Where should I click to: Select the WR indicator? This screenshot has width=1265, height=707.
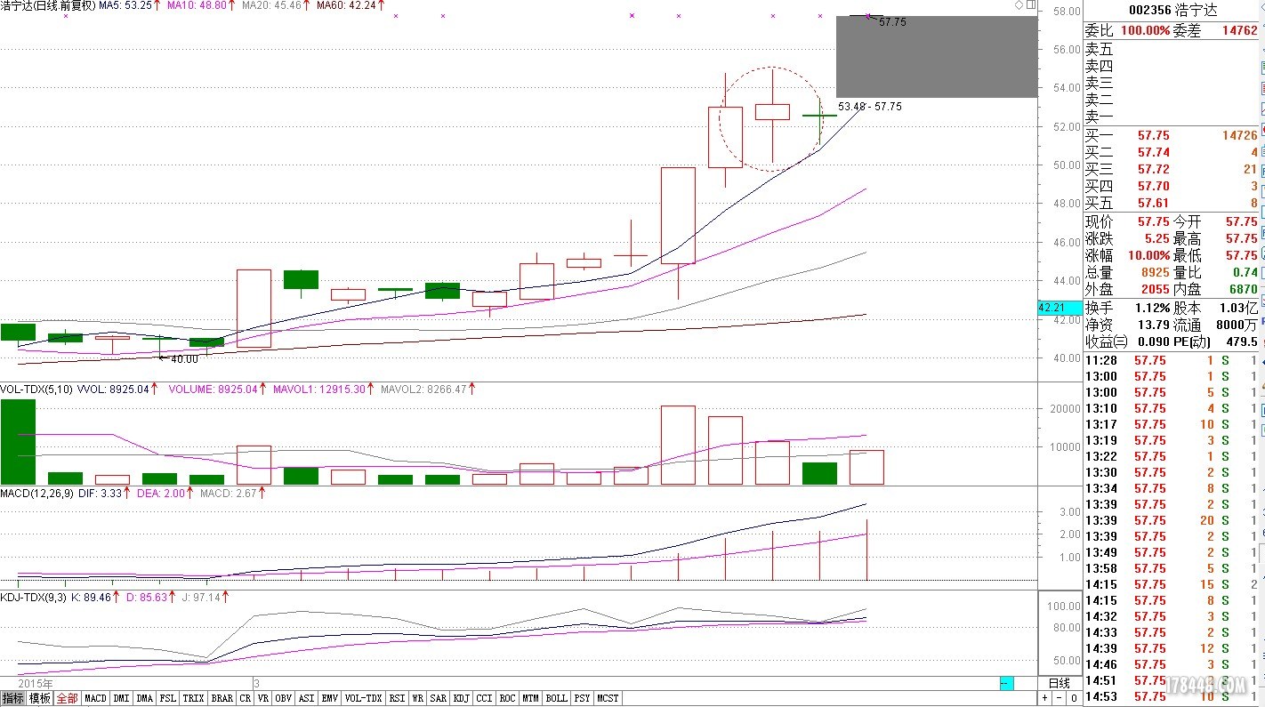(x=418, y=699)
